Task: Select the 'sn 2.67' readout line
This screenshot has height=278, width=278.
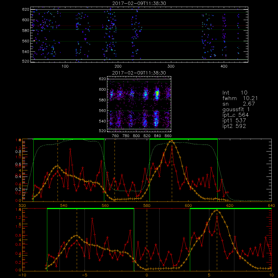Action: point(239,104)
